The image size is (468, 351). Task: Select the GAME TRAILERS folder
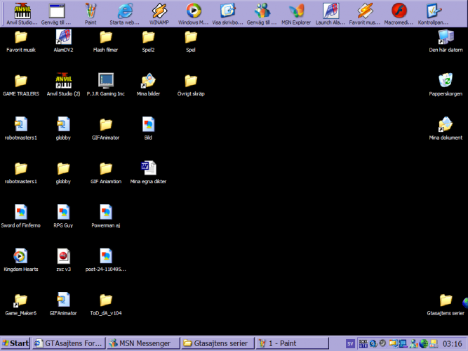click(x=21, y=82)
